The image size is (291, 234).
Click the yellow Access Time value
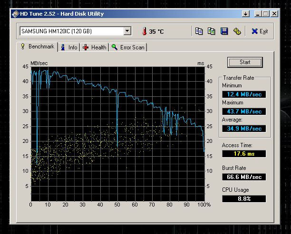(x=243, y=154)
